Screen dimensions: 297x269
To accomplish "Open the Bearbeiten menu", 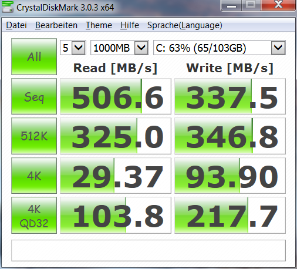I will tap(56, 25).
